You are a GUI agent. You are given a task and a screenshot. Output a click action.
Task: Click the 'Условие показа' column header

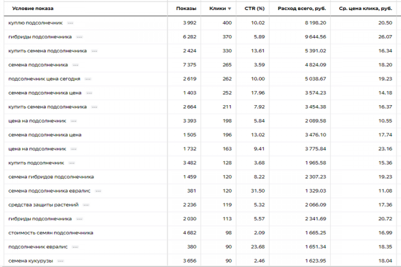click(x=32, y=8)
